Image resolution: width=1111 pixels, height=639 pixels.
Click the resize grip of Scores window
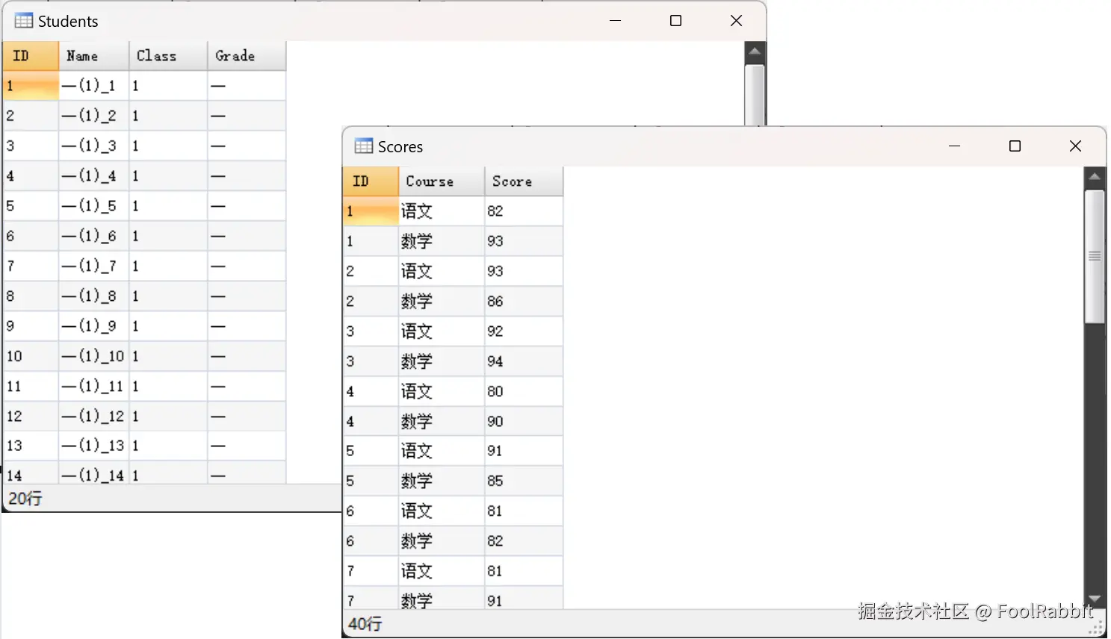(1096, 629)
